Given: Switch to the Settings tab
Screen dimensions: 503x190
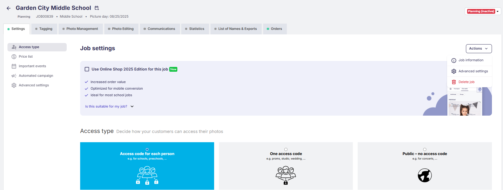Looking at the screenshot, I should click(16, 29).
